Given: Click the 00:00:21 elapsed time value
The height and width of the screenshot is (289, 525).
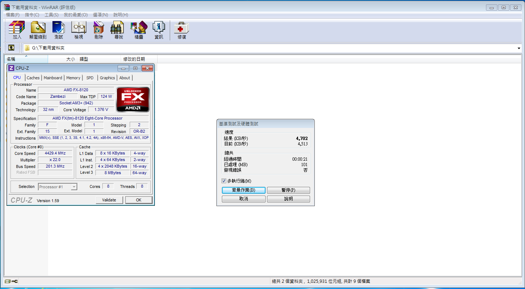Looking at the screenshot, I should pyautogui.click(x=300, y=159).
